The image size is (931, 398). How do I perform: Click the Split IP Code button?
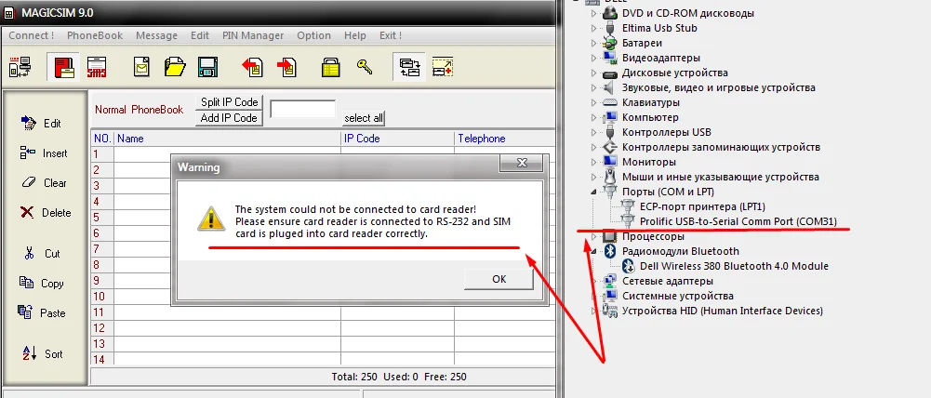(229, 101)
